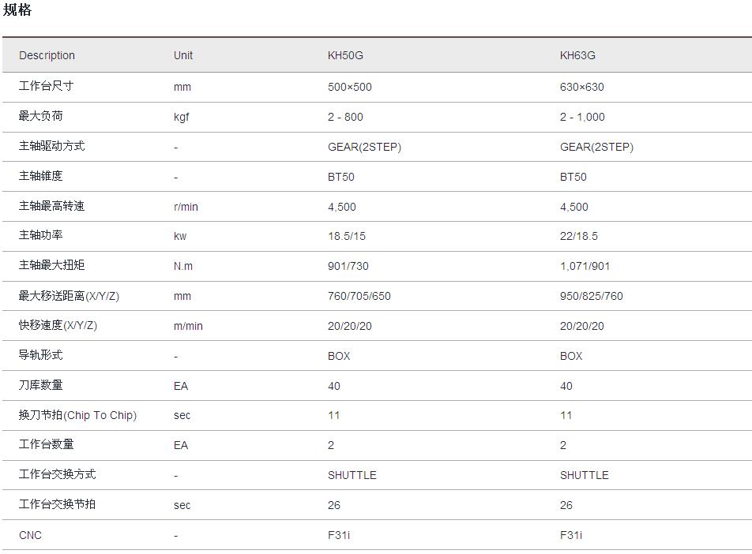Select the Description column header

tap(47, 55)
